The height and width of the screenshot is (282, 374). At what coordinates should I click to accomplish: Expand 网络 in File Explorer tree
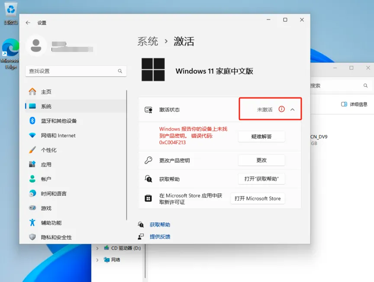tap(97, 260)
